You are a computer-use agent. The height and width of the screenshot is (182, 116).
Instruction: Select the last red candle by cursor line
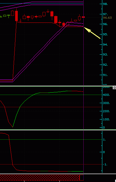click(83, 17)
